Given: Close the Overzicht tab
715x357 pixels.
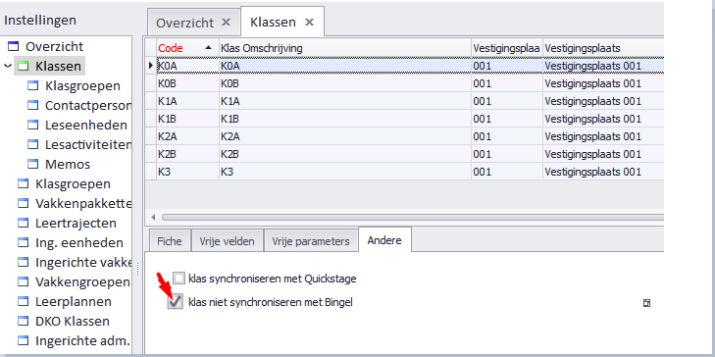Looking at the screenshot, I should (x=226, y=23).
